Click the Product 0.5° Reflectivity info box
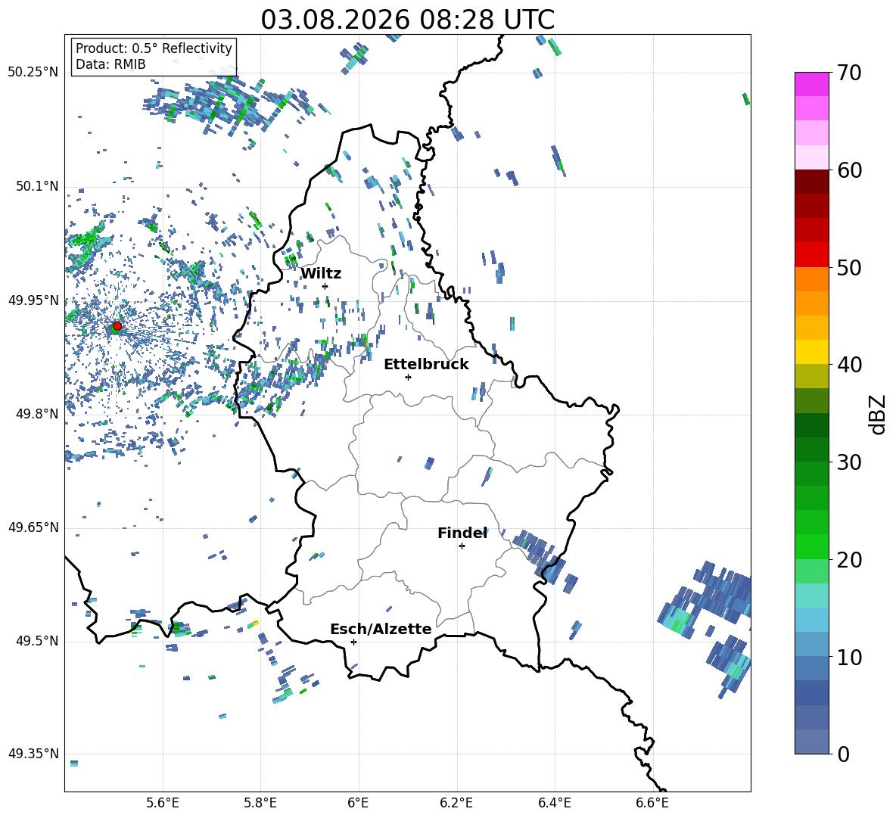The image size is (896, 818). [x=154, y=56]
